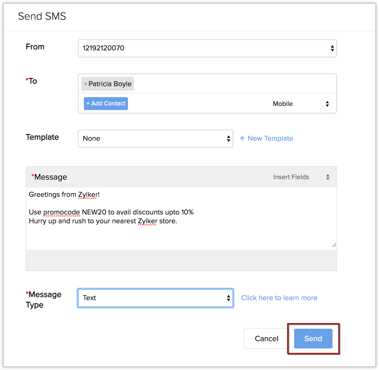
Task: Open the Insert Fields dropdown
Action: (301, 177)
